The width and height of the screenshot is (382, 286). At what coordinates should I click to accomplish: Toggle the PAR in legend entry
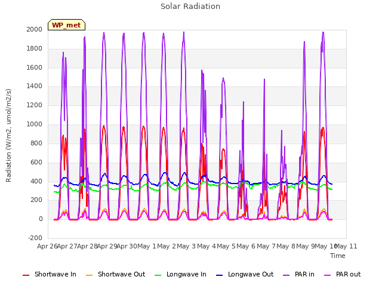tap(298, 274)
